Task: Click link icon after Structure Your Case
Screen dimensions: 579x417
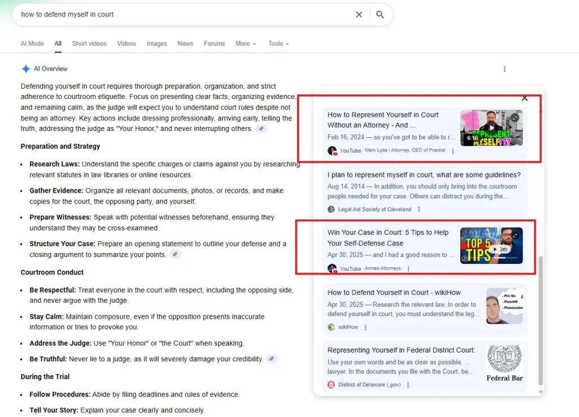Action: 175,255
